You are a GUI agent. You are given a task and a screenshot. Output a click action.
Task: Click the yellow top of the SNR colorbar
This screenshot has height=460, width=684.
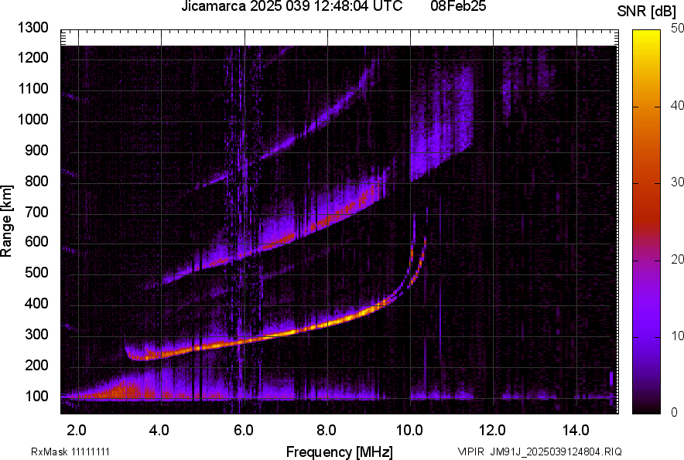646,33
